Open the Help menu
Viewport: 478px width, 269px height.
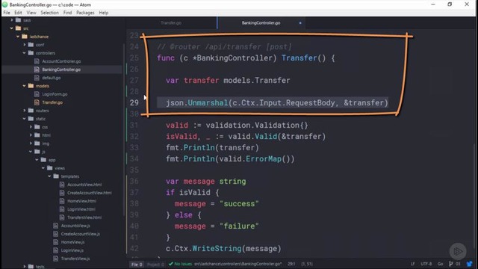(x=104, y=13)
